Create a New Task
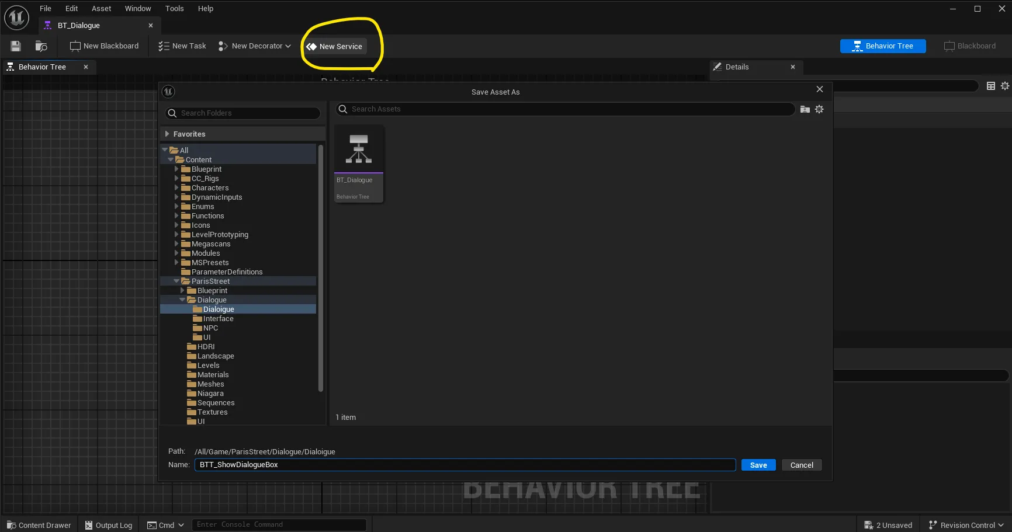 182,46
